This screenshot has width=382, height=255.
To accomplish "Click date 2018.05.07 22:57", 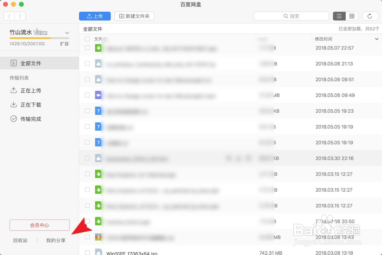I will pyautogui.click(x=335, y=48).
